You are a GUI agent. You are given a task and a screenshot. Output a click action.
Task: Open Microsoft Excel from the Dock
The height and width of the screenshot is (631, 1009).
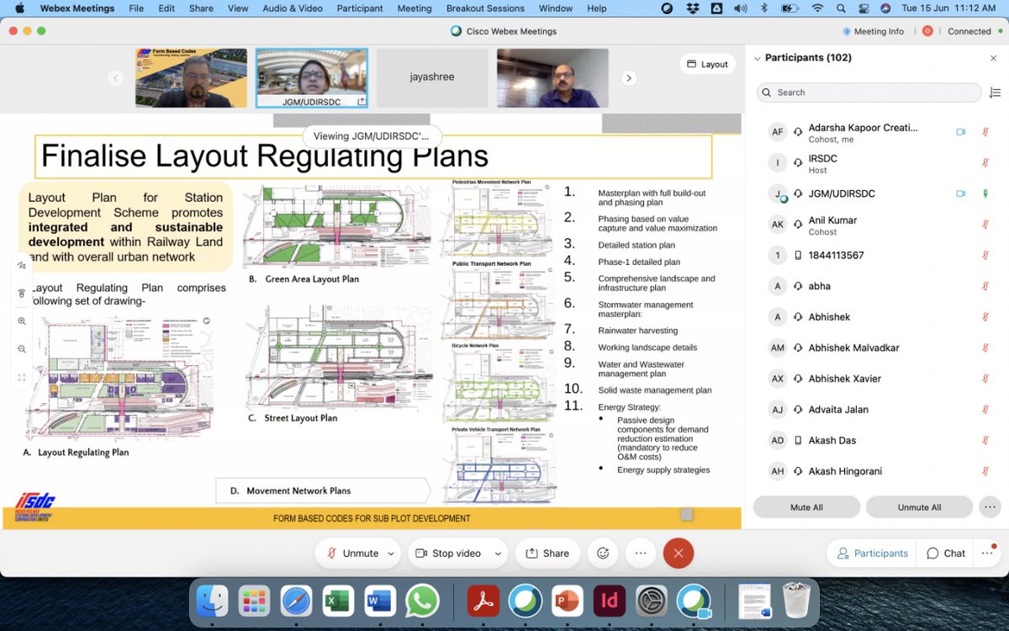tap(338, 601)
